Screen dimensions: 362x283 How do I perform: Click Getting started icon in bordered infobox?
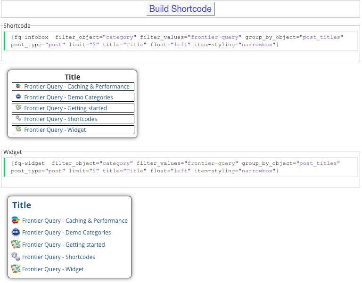coord(18,108)
